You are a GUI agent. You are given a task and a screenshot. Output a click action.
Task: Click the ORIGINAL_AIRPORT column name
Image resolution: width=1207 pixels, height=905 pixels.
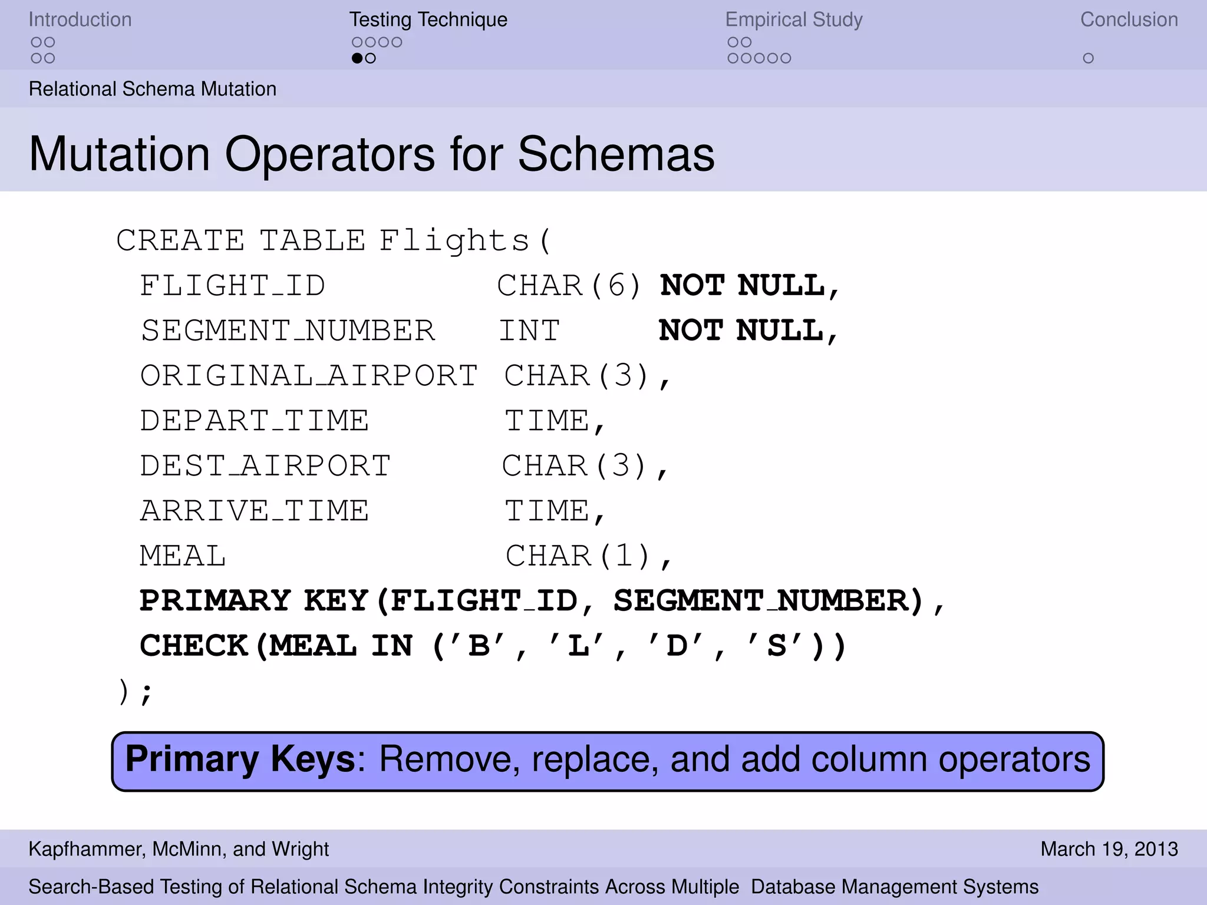coord(309,376)
